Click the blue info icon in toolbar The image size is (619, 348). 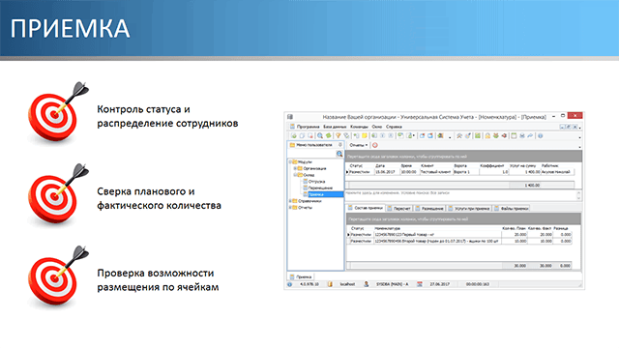coord(540,135)
